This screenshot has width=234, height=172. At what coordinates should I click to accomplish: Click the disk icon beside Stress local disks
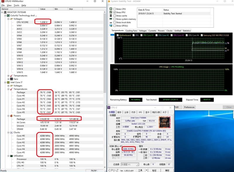pyautogui.click(x=111, y=22)
